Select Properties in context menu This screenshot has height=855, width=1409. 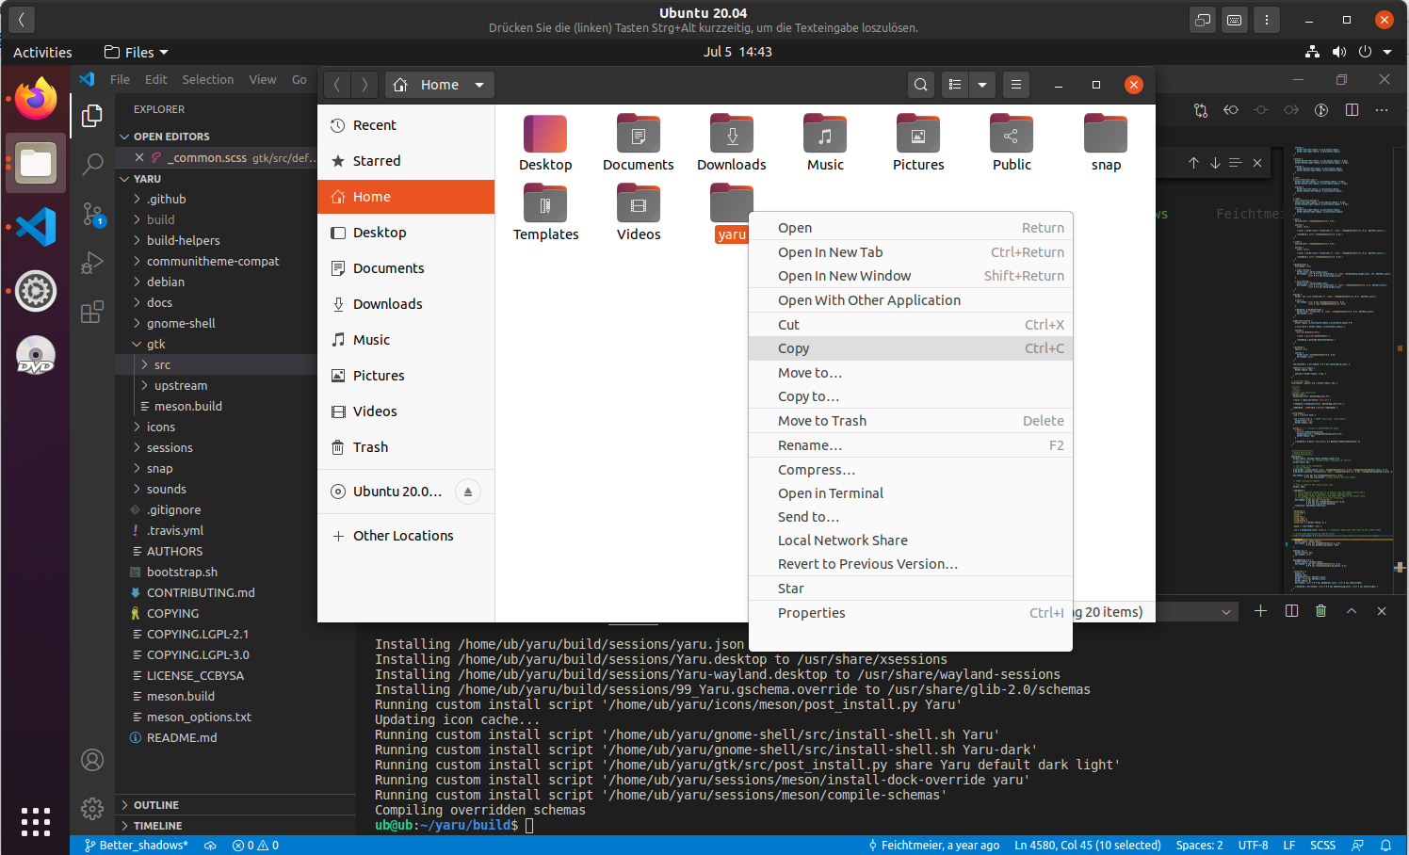tap(911, 613)
